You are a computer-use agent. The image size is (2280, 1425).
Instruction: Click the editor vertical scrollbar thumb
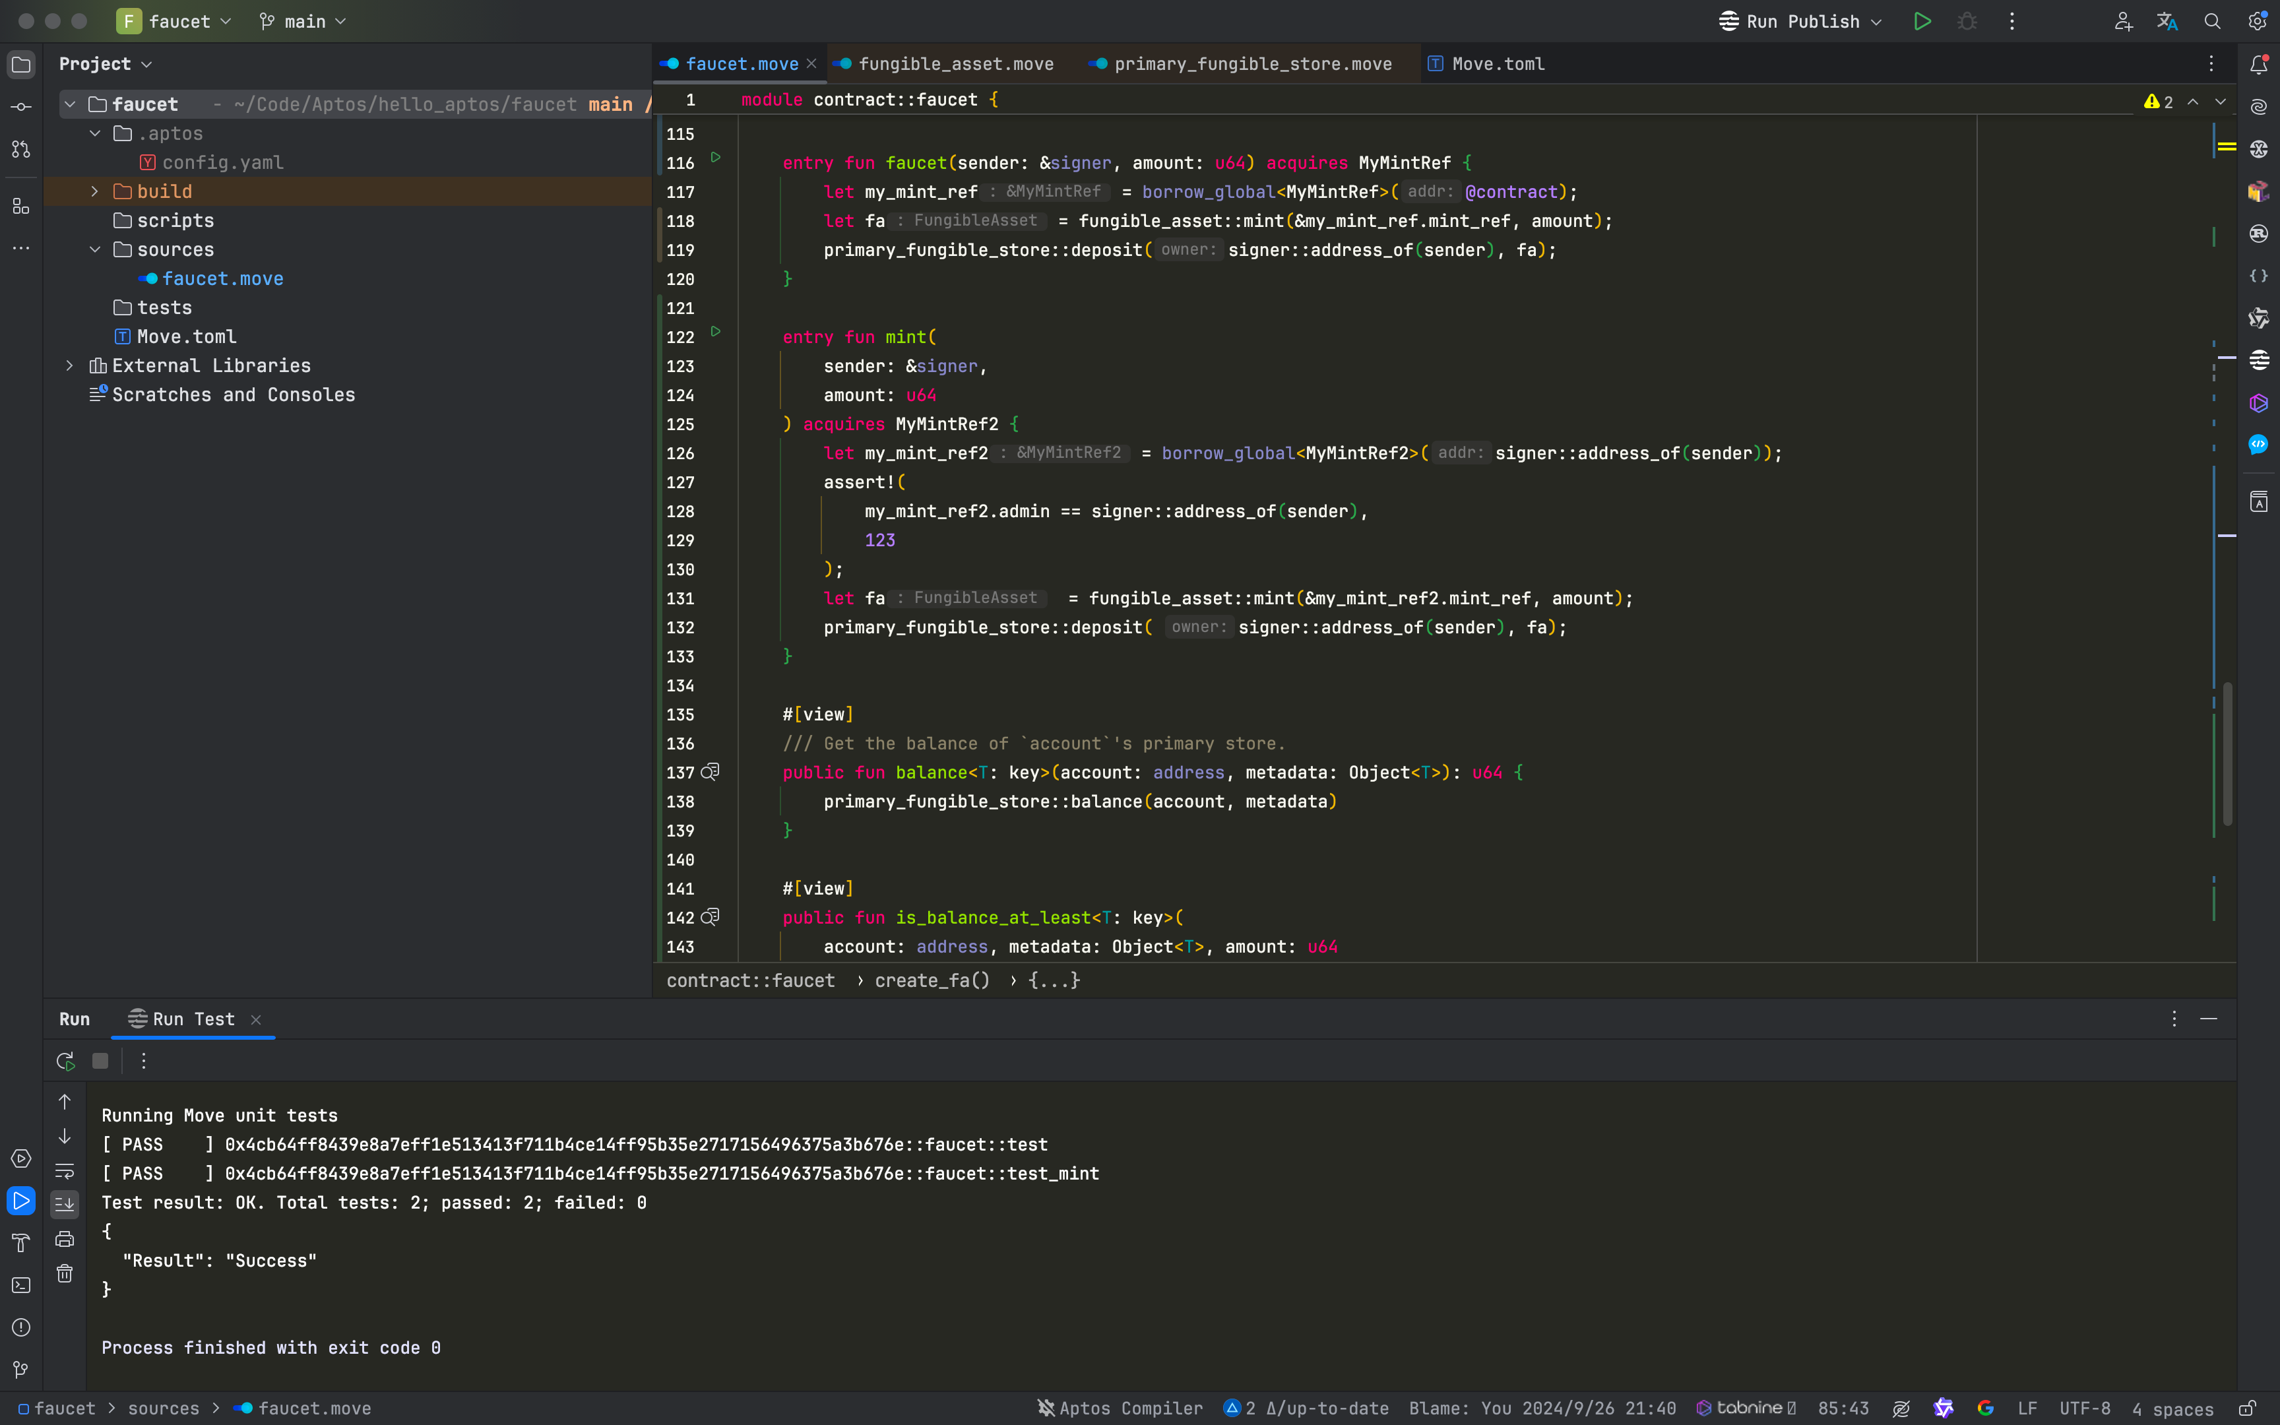tap(2227, 754)
